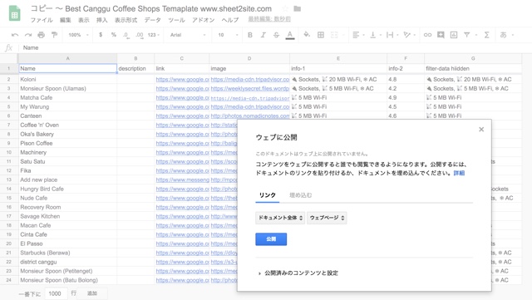Switch to the 埋め込む tab
The image size is (532, 300).
click(300, 195)
